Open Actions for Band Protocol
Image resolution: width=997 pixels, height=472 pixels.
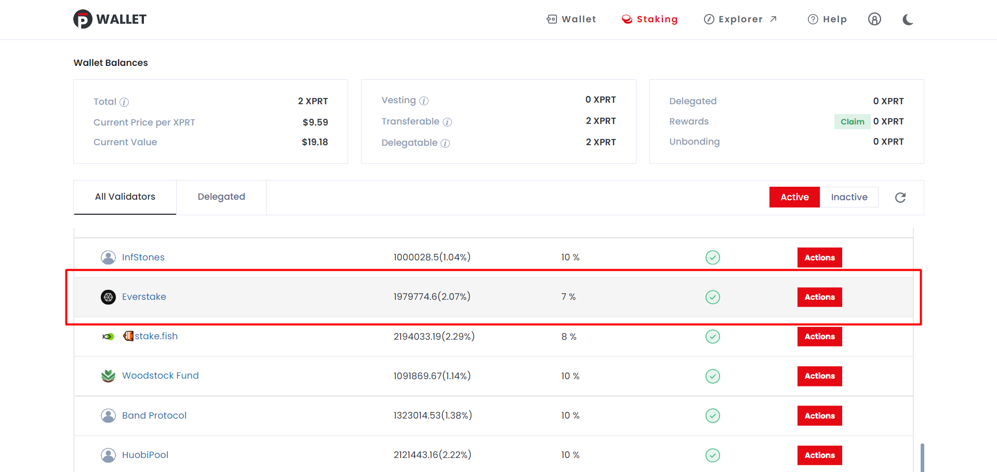(819, 415)
